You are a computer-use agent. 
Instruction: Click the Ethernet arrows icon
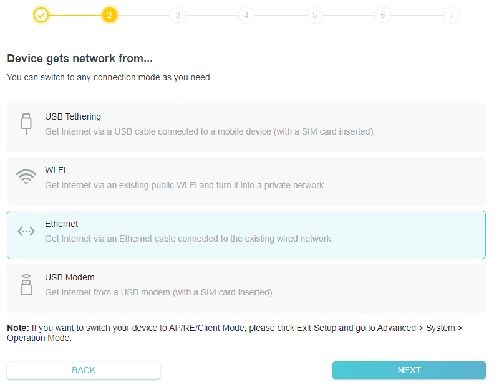pyautogui.click(x=26, y=231)
